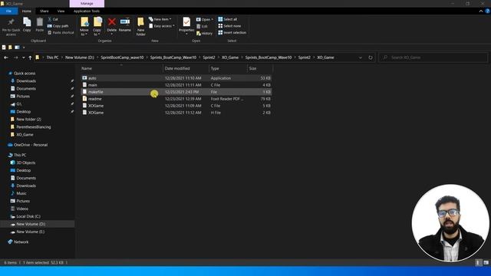Create a New folder
Screen dimensions: 491x276
(x=140, y=27)
